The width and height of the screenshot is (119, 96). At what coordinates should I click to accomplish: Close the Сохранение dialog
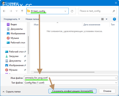[x=116, y=3]
